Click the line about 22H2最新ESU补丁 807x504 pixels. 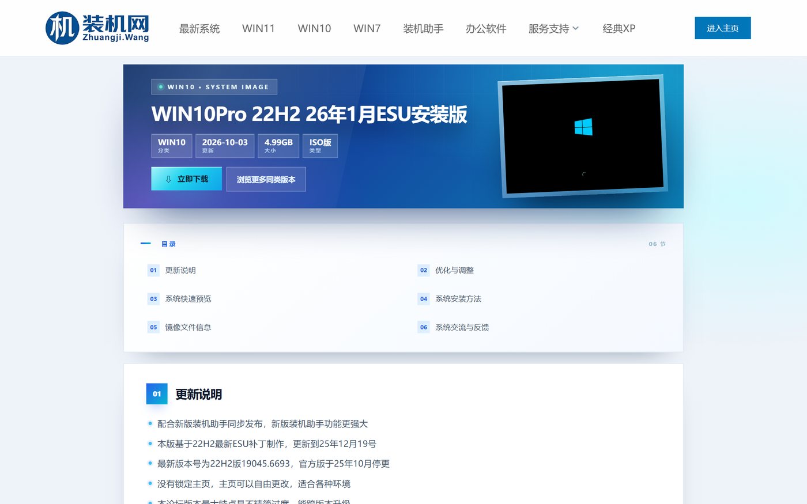266,444
